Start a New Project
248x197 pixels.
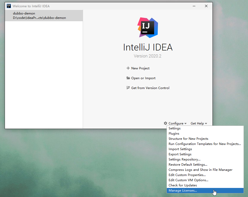(140, 68)
